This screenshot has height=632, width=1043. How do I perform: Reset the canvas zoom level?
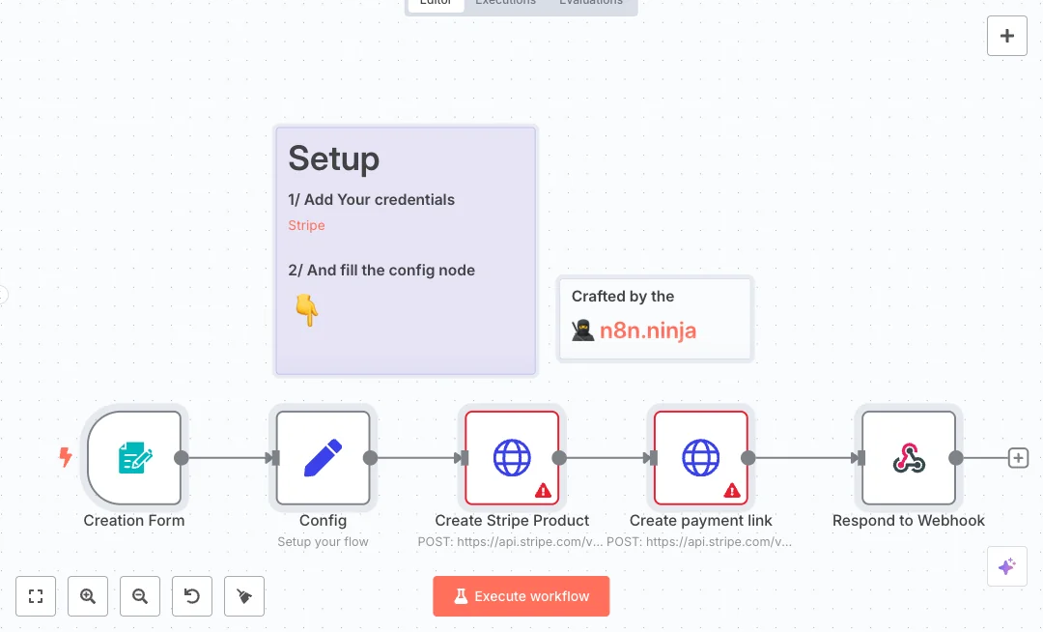192,596
